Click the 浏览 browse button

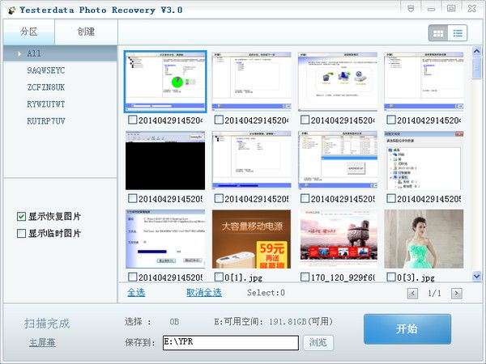pos(318,343)
